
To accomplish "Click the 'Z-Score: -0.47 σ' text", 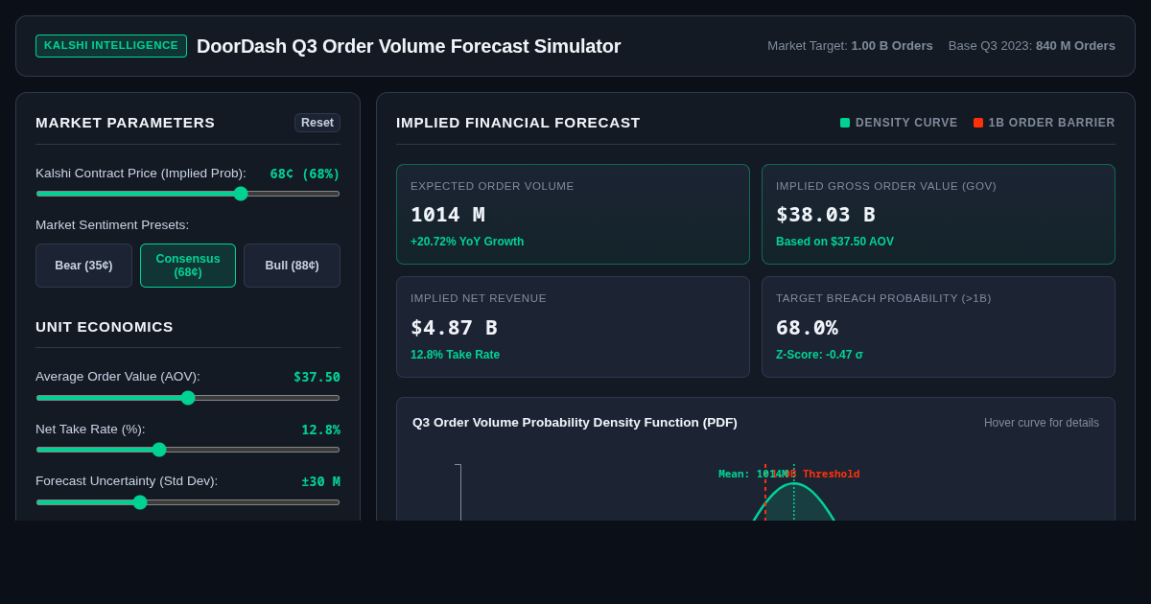I will [x=819, y=355].
